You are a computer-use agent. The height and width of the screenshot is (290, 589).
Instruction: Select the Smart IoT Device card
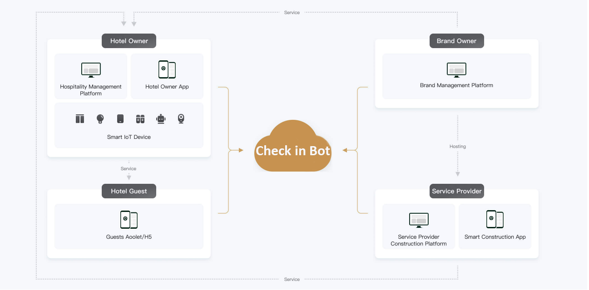pyautogui.click(x=129, y=125)
